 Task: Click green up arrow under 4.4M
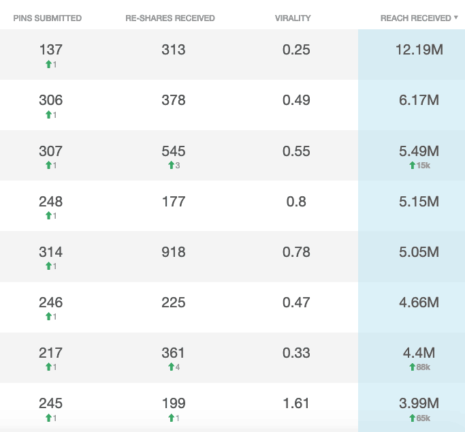pyautogui.click(x=412, y=367)
